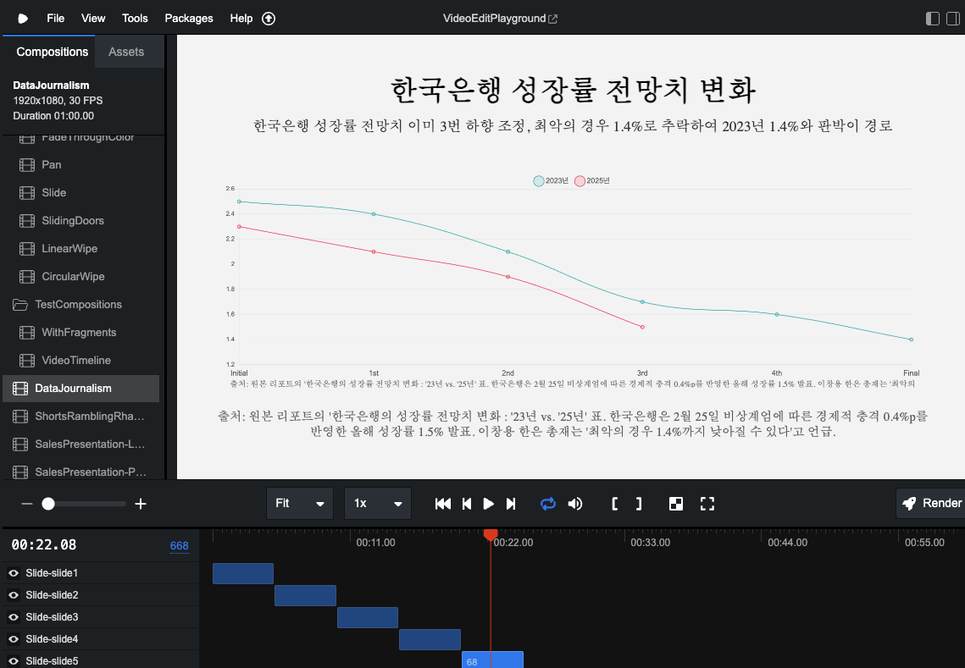Enter fullscreen preview mode
965x668 pixels.
click(x=707, y=504)
